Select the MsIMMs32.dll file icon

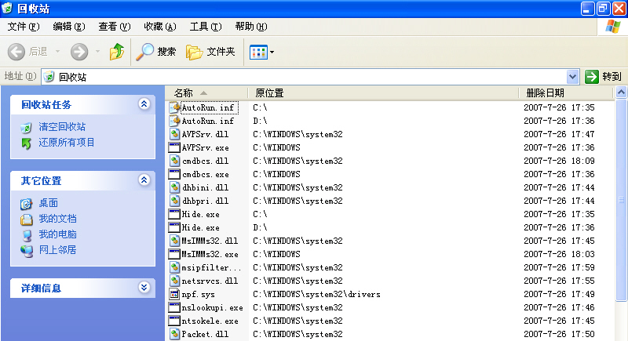(174, 241)
